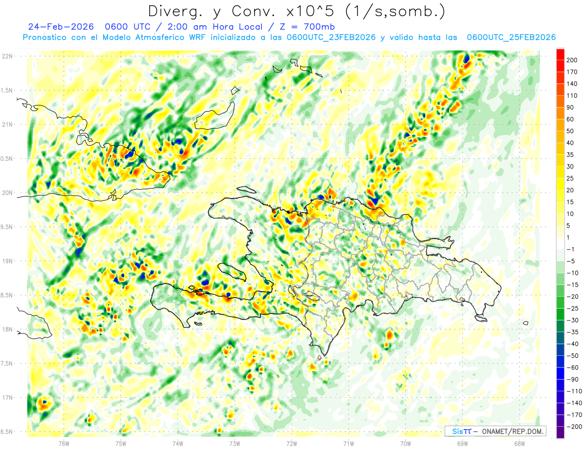Click the color scale value '-50'
The width and height of the screenshot is (583, 450).
573,355
